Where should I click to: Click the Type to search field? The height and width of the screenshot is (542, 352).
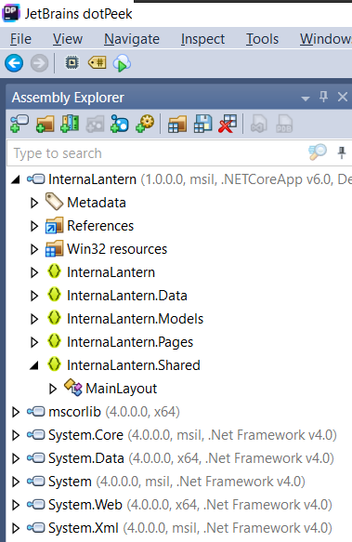(157, 152)
